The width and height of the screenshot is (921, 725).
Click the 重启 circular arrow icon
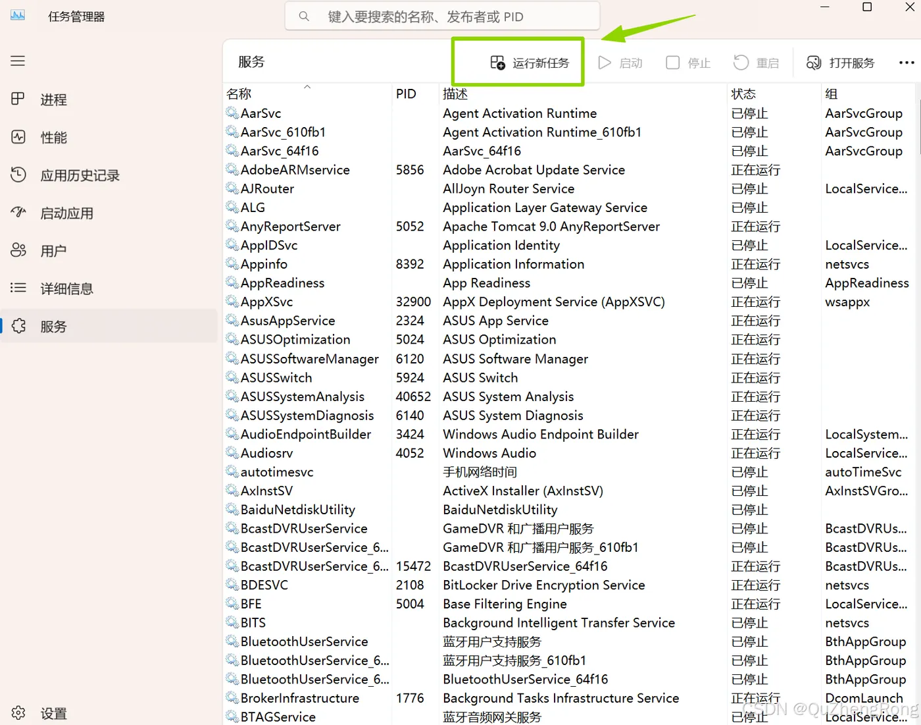click(741, 63)
